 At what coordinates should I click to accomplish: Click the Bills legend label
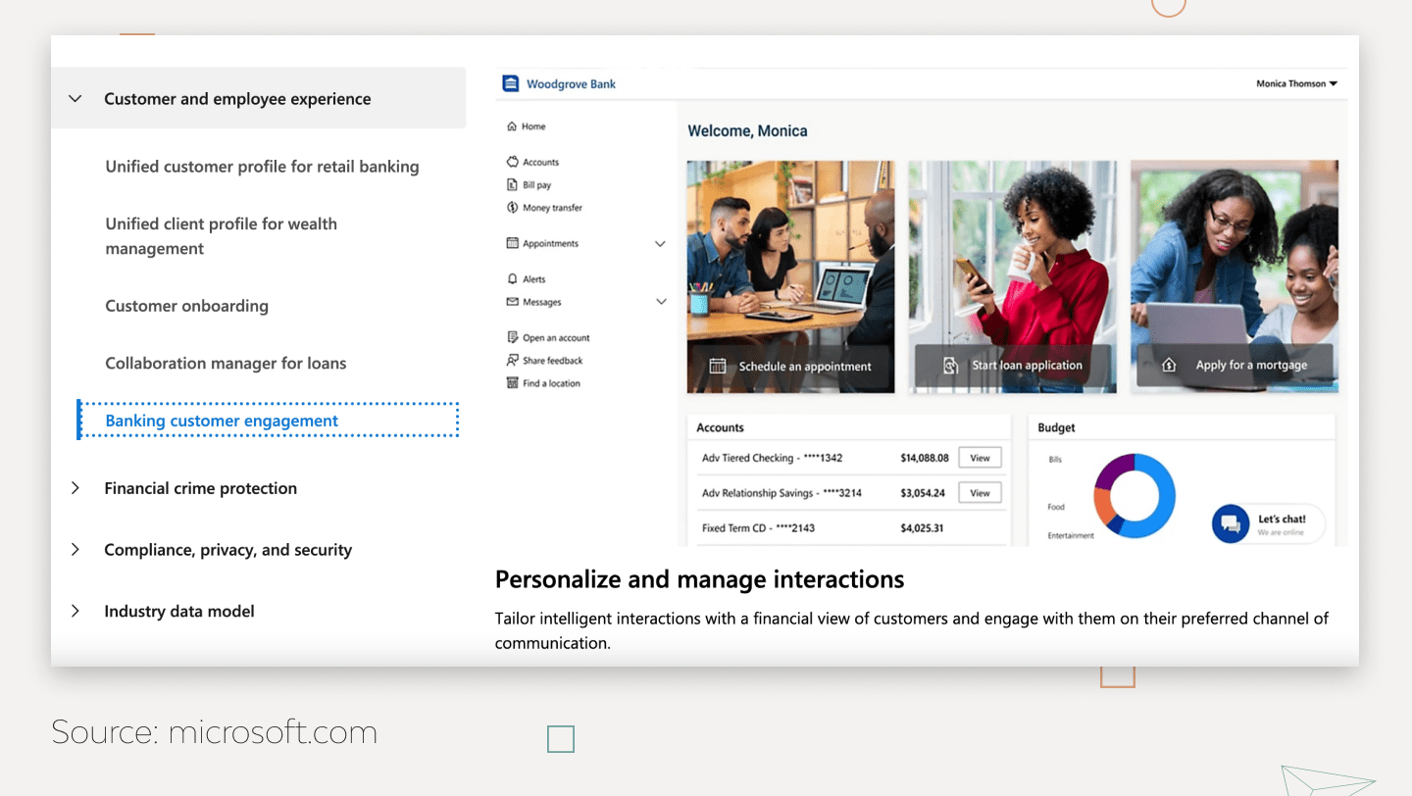(1055, 460)
